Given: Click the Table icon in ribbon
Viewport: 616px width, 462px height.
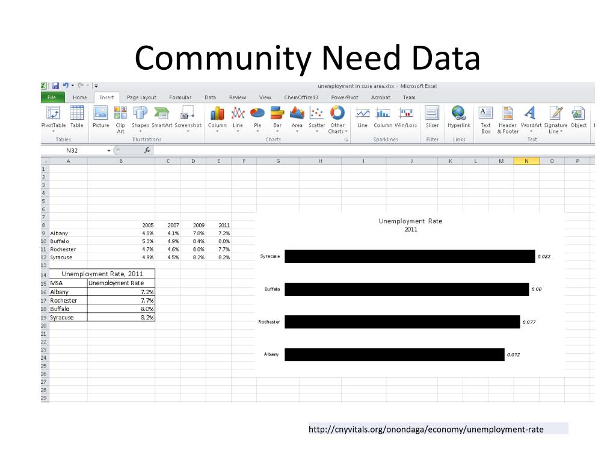Looking at the screenshot, I should [76, 117].
